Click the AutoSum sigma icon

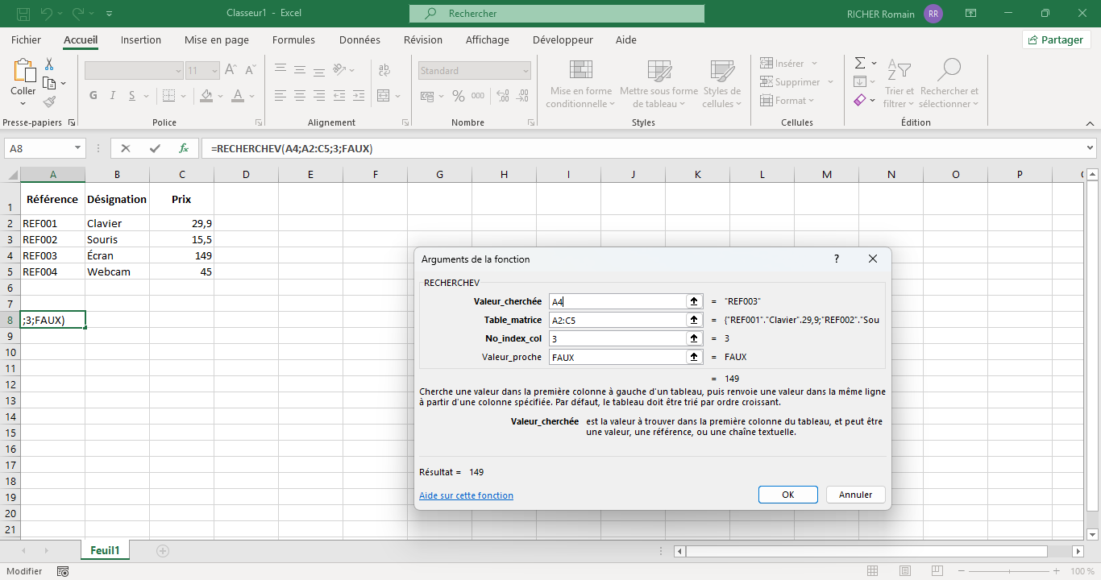click(x=860, y=63)
